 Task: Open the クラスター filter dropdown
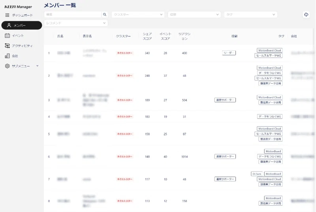click(138, 15)
